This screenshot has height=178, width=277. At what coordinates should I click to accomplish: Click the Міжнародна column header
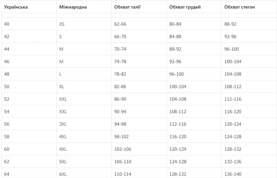point(84,7)
